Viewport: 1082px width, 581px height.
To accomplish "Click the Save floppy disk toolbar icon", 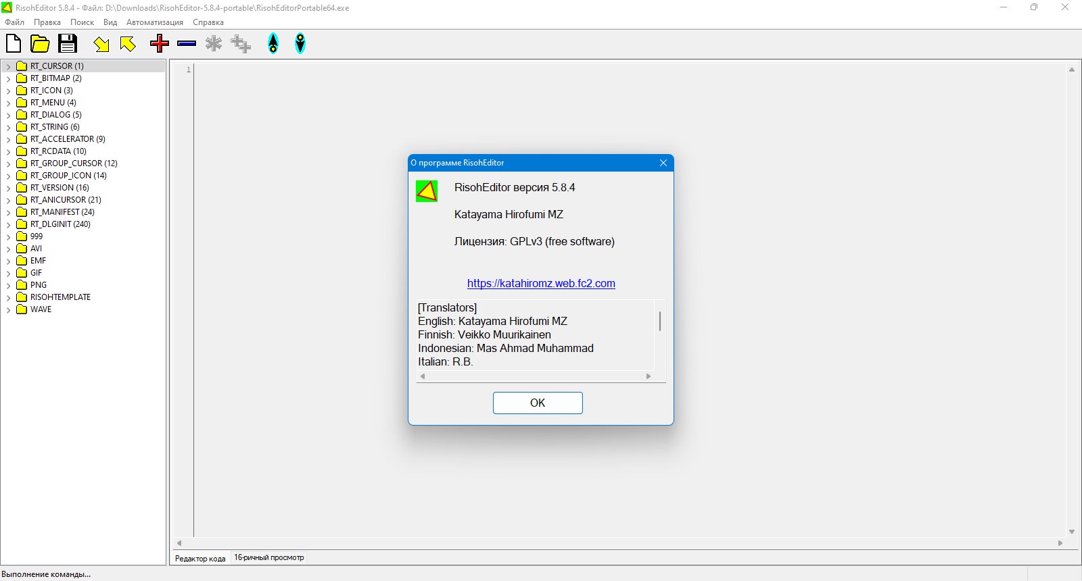I will click(68, 44).
